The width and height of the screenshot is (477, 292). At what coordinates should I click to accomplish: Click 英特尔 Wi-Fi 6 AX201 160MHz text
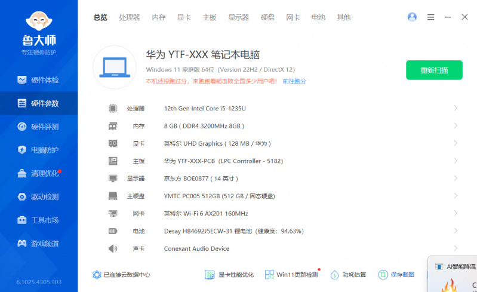(206, 214)
